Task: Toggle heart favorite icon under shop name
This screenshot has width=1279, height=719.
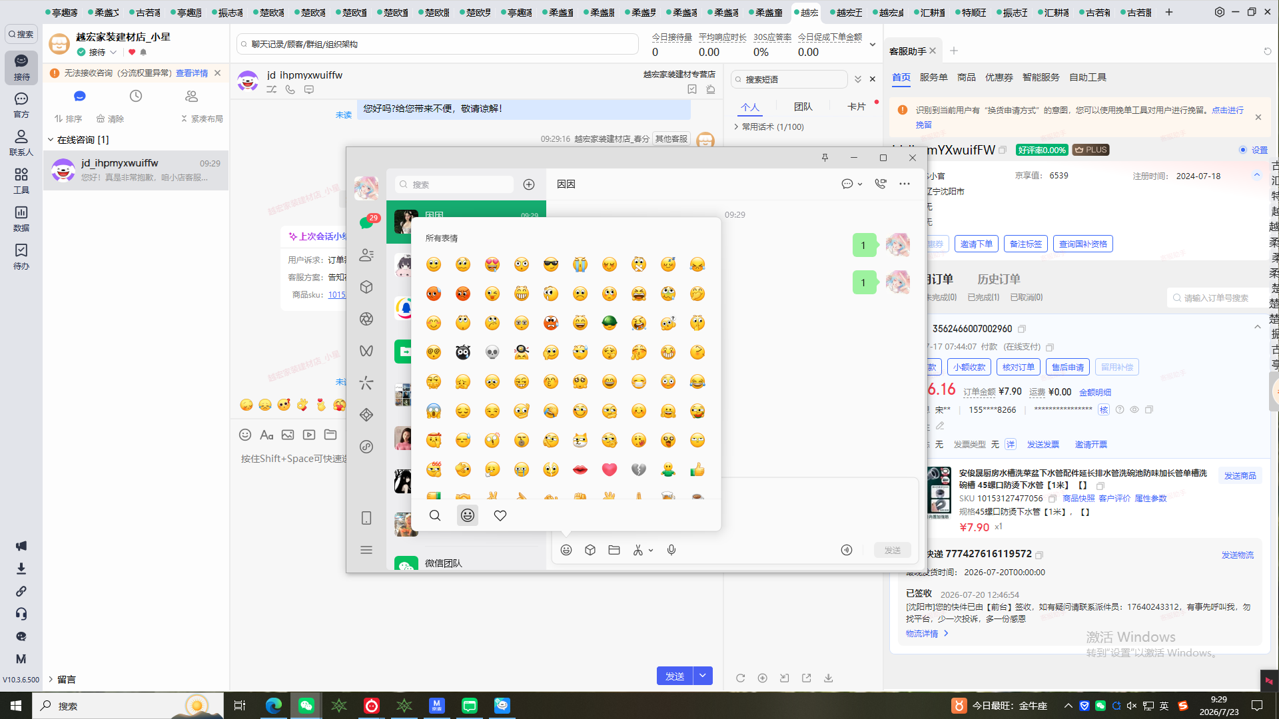Action: [x=132, y=53]
